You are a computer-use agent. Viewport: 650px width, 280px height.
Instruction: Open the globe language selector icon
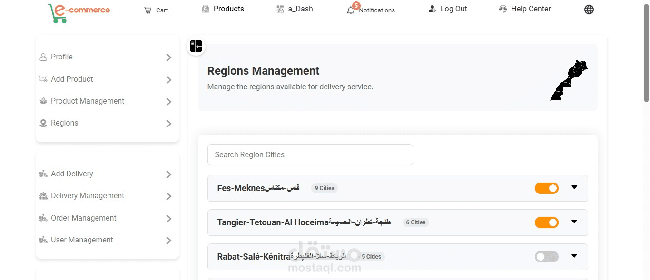click(589, 10)
